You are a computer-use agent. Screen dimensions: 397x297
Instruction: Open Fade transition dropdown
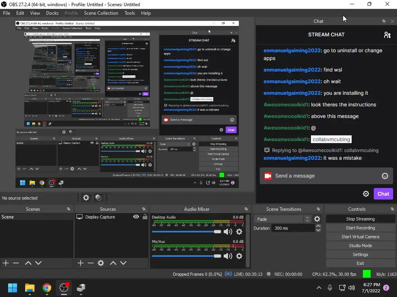pyautogui.click(x=282, y=219)
